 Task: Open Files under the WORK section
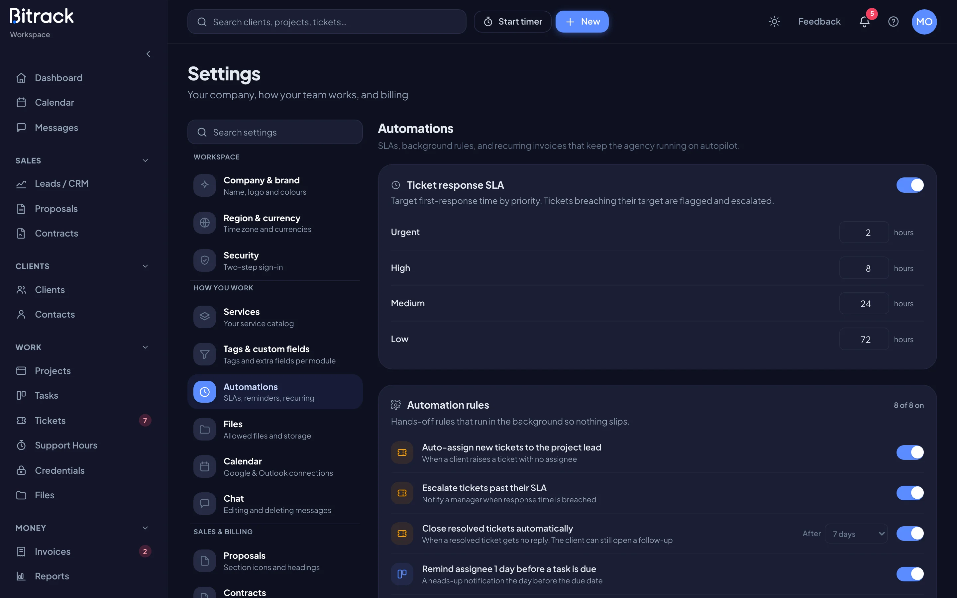[83, 495]
